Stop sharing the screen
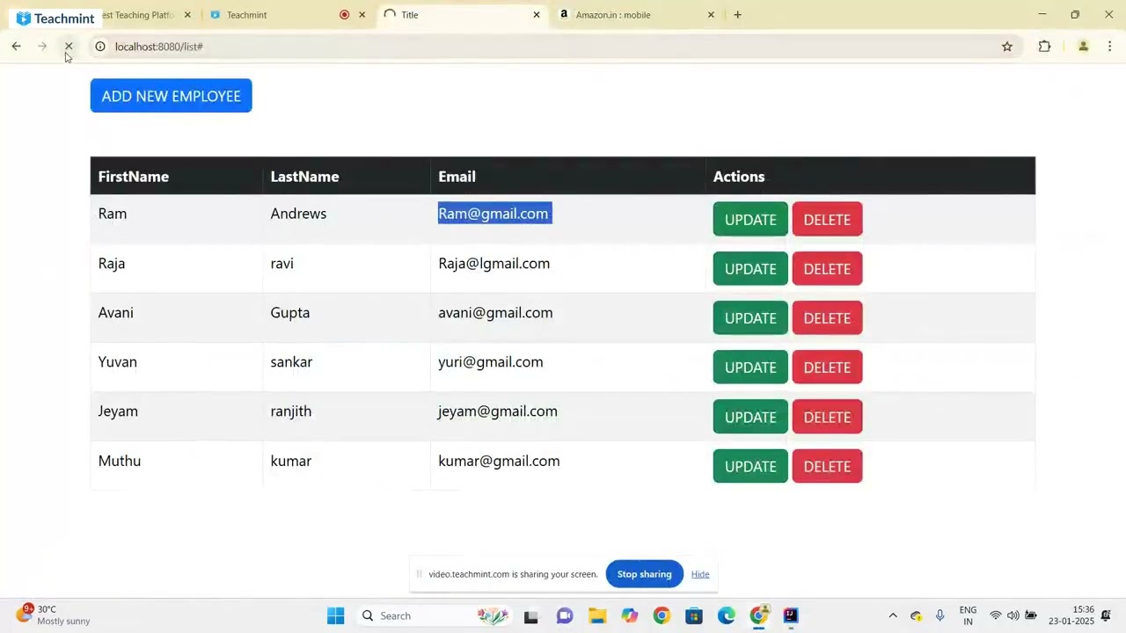Image resolution: width=1126 pixels, height=633 pixels. (x=644, y=574)
